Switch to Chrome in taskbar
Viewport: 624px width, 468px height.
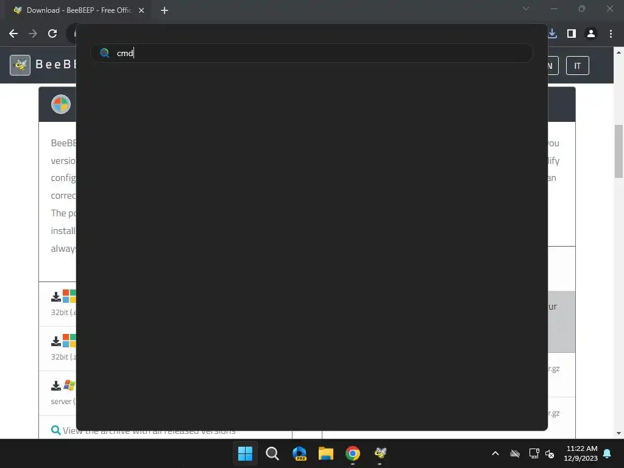coord(353,453)
